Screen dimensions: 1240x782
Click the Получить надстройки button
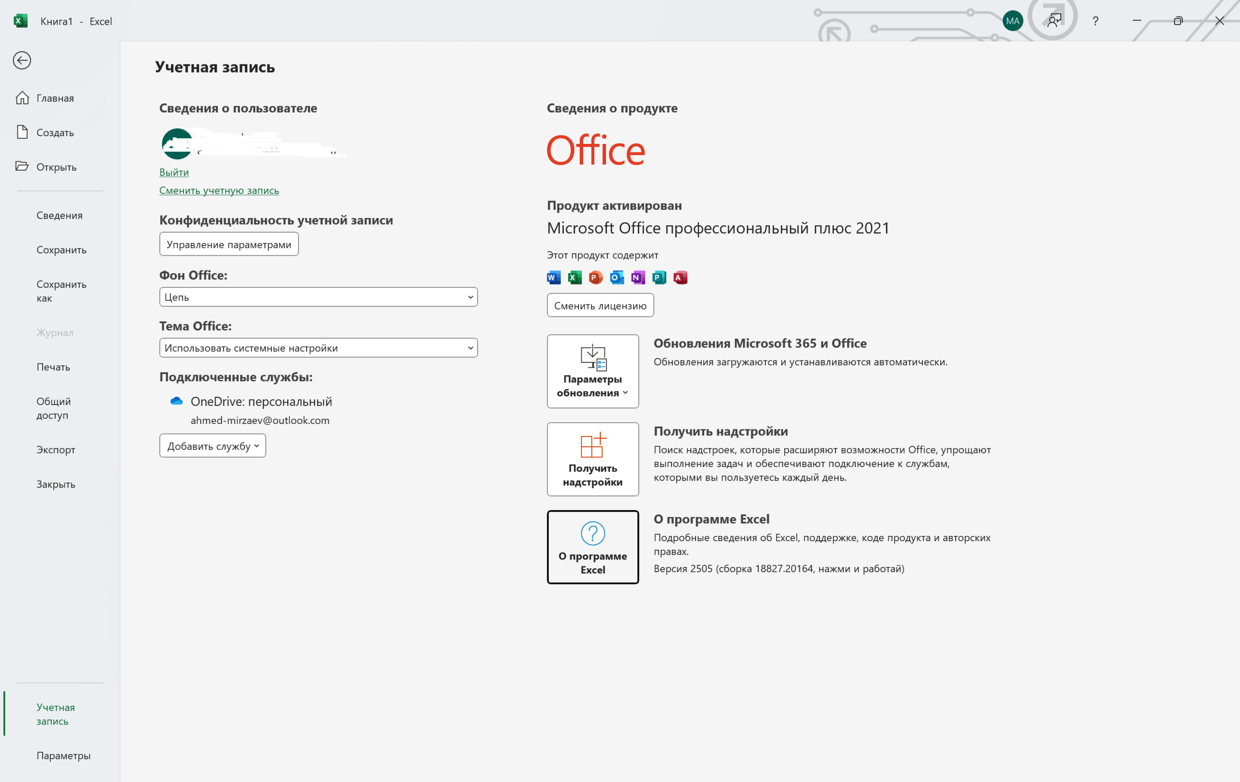coord(593,459)
